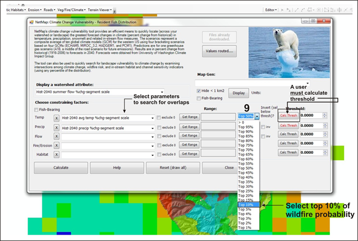Clear the Precip factor with its X button
This screenshot has height=241, width=358.
[x=56, y=126]
